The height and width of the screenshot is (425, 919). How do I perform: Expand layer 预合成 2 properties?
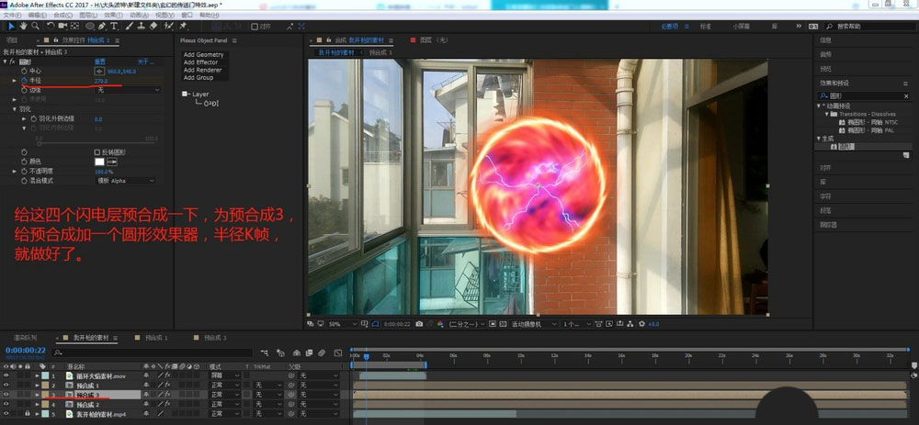[37, 405]
